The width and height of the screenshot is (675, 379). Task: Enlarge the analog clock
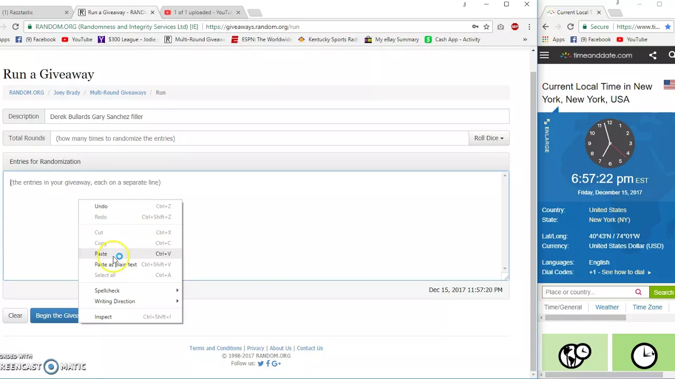pos(546,136)
